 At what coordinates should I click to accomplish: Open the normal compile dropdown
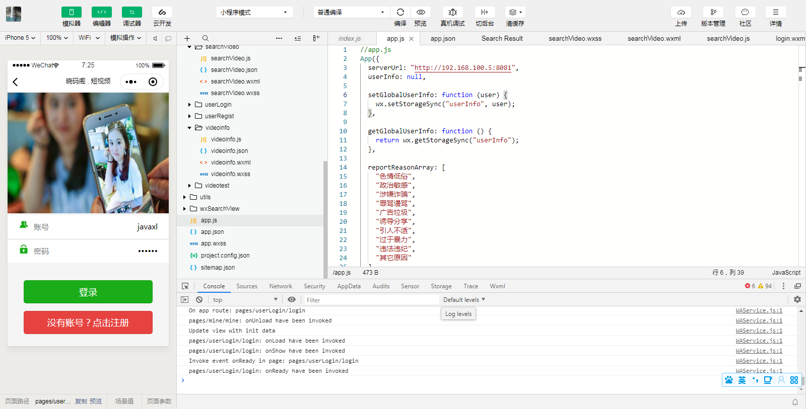coord(352,12)
